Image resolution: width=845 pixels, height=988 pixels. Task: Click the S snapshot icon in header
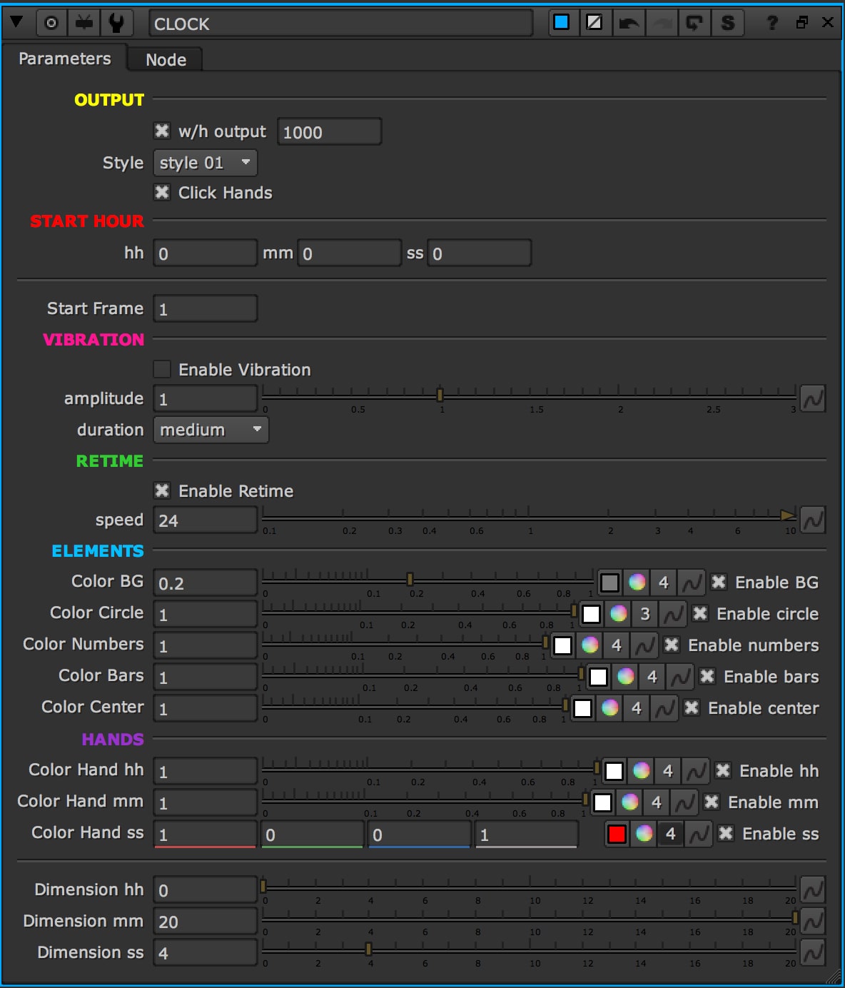tap(728, 23)
